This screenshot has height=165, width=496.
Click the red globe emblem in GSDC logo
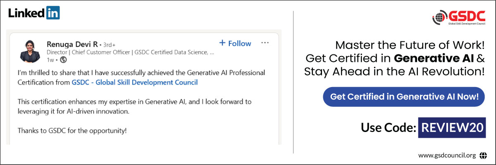(439, 17)
